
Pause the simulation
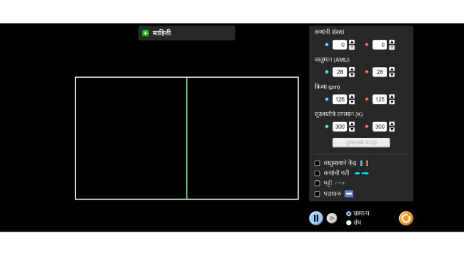point(316,218)
